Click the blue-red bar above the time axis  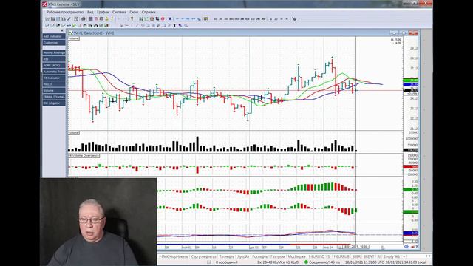coord(253,245)
